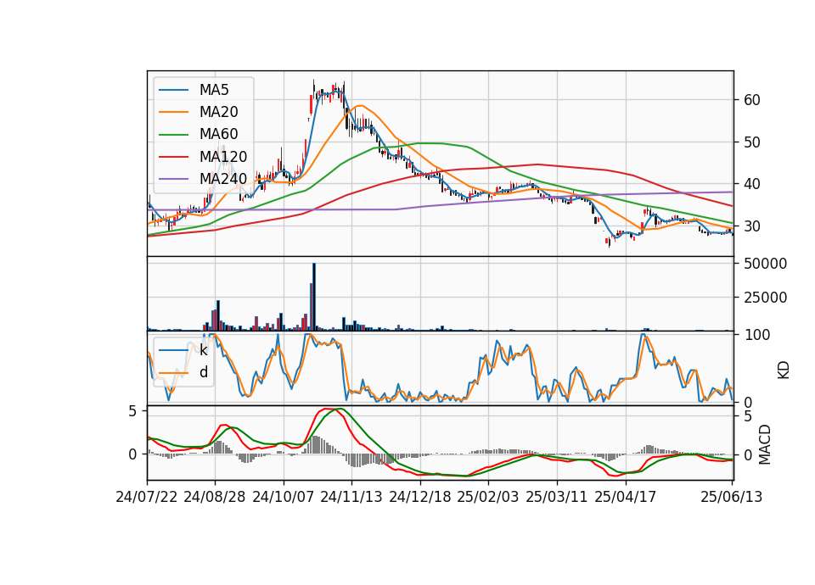Click the MA120 legend label
The image size is (815, 585).
tap(223, 157)
